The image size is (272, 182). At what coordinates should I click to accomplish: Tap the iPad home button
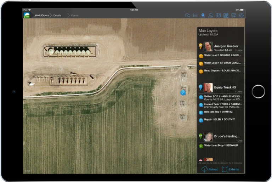click(x=258, y=91)
